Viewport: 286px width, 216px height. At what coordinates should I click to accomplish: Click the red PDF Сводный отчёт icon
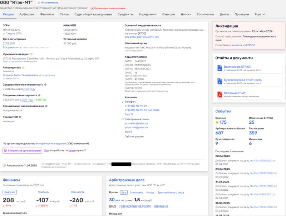click(220, 94)
